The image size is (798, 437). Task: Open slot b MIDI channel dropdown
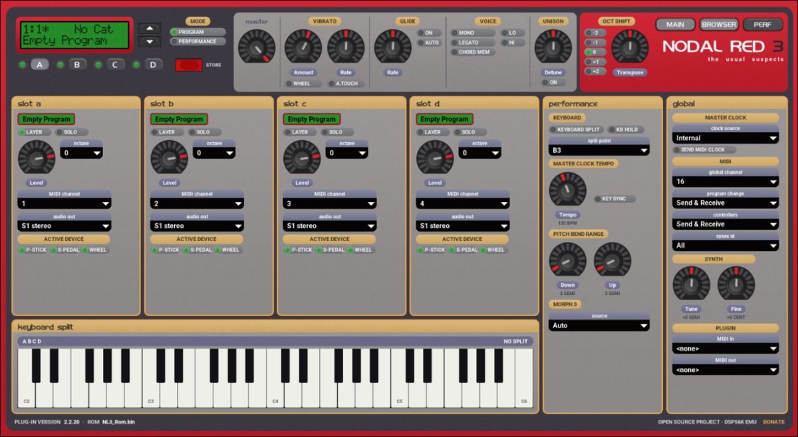tap(197, 204)
